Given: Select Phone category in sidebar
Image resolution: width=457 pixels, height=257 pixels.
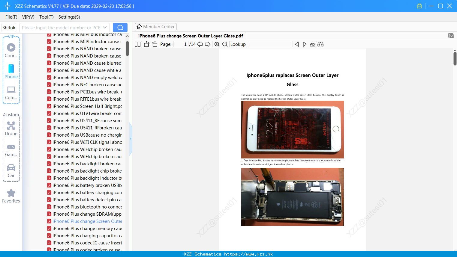Looking at the screenshot, I should pos(11,72).
